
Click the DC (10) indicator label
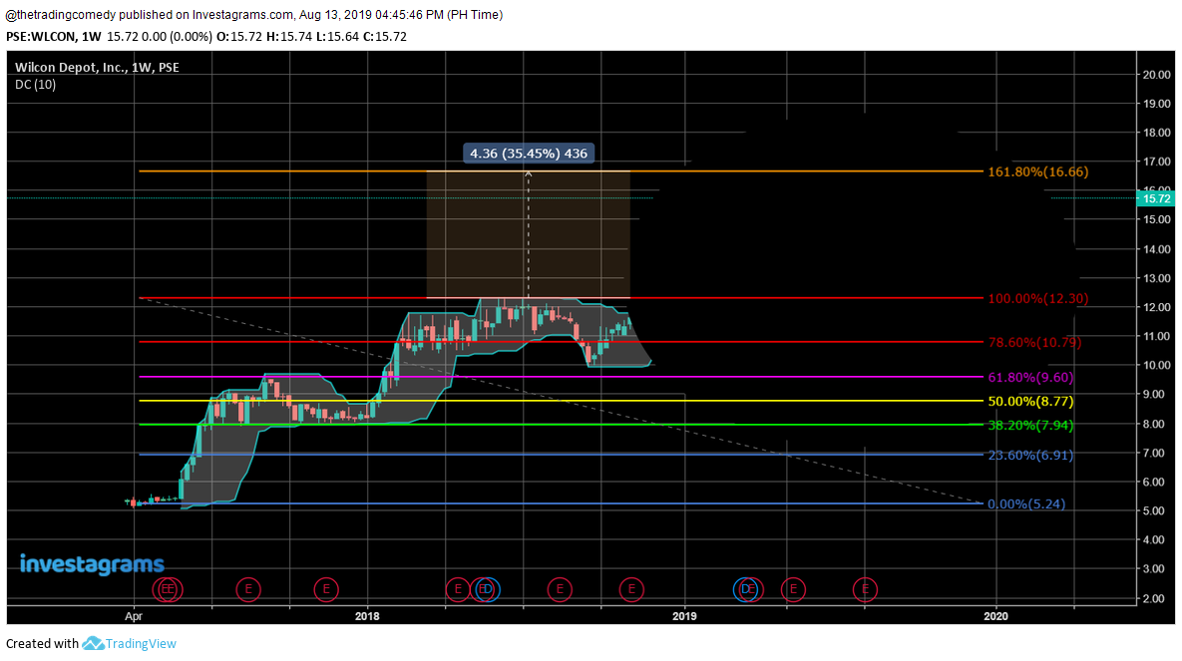36,85
